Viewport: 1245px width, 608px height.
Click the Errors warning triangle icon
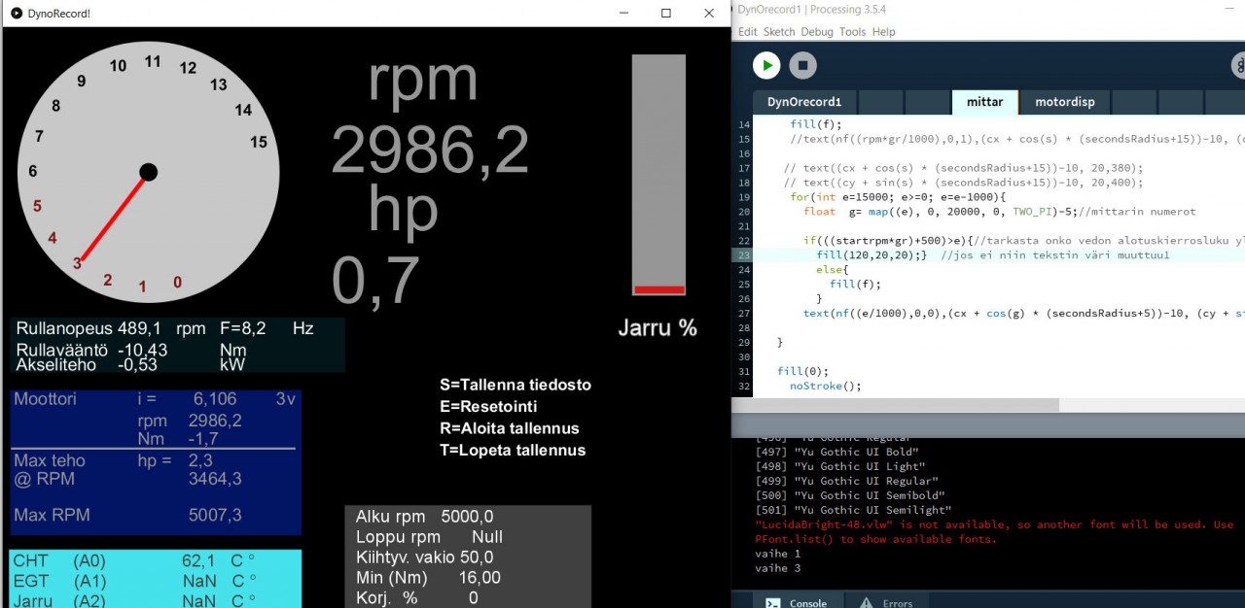(866, 602)
